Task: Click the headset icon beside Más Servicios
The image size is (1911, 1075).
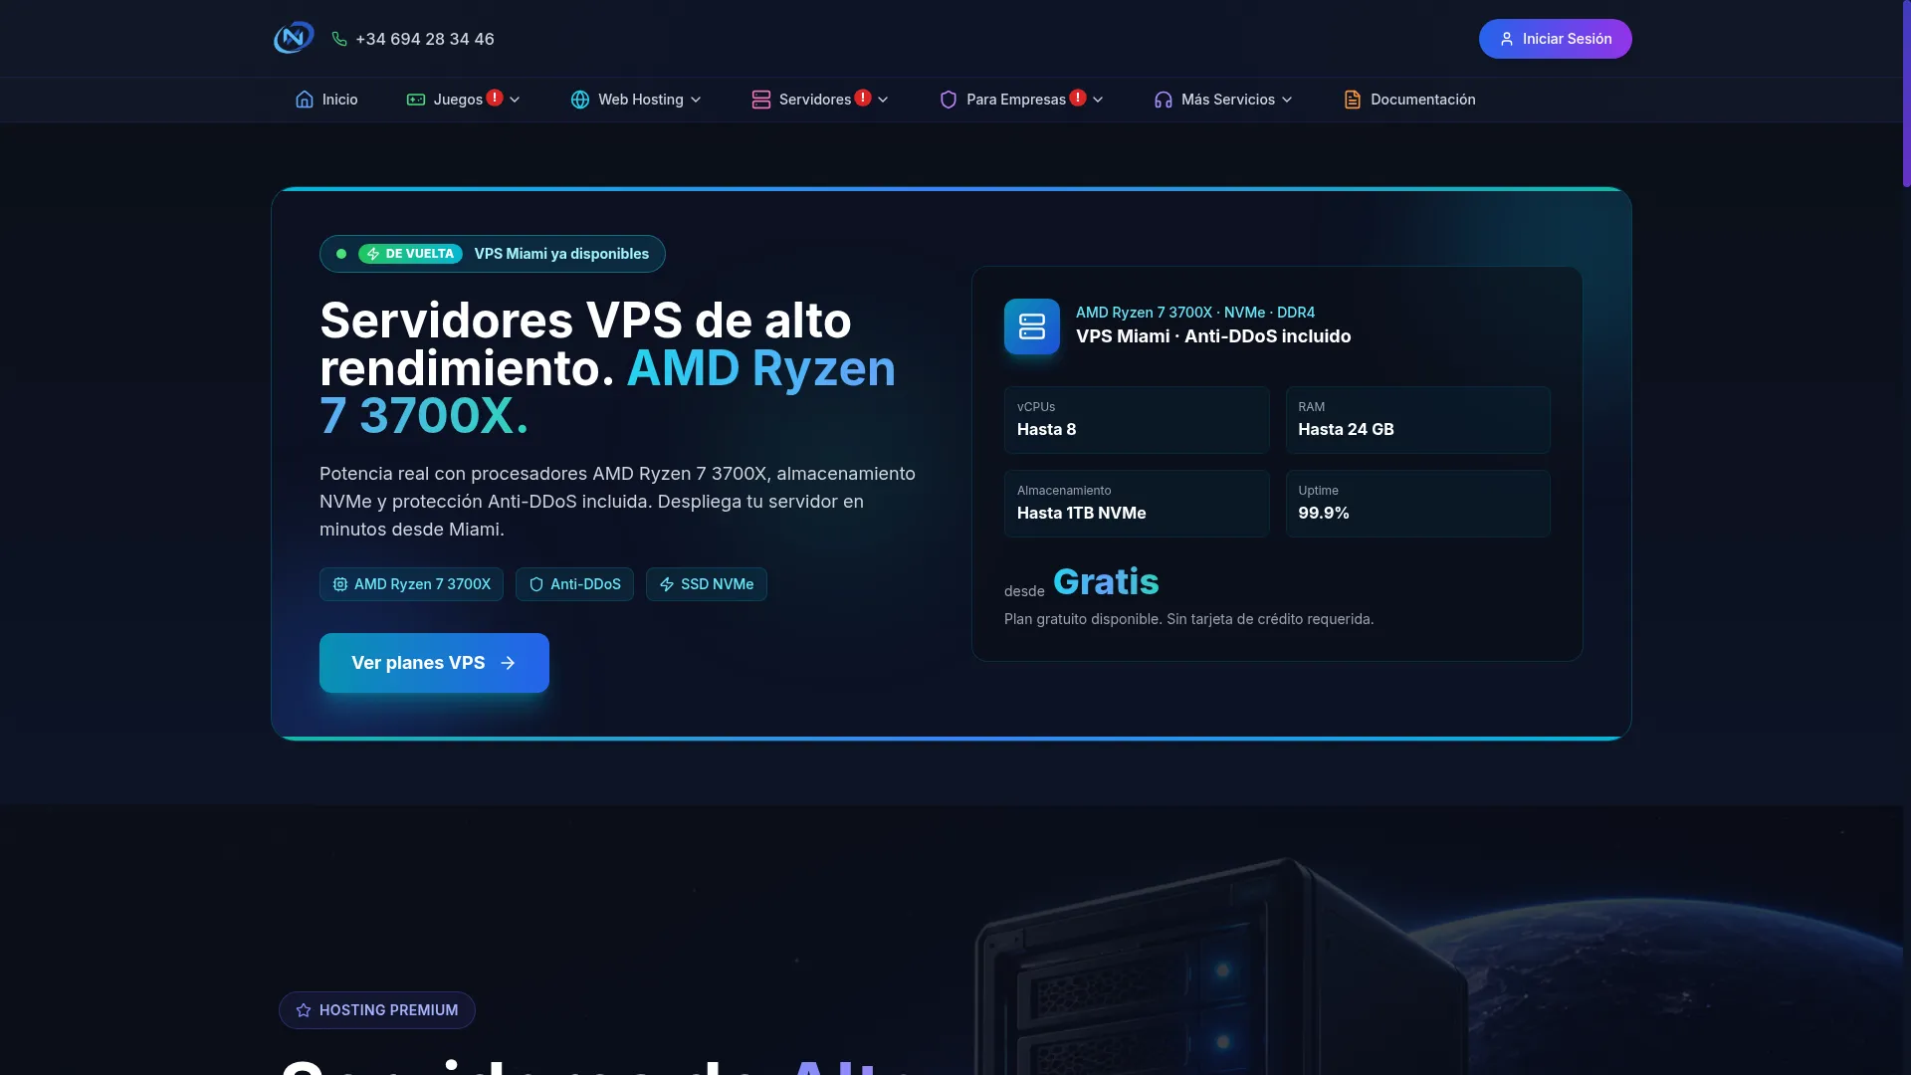Action: [1164, 100]
